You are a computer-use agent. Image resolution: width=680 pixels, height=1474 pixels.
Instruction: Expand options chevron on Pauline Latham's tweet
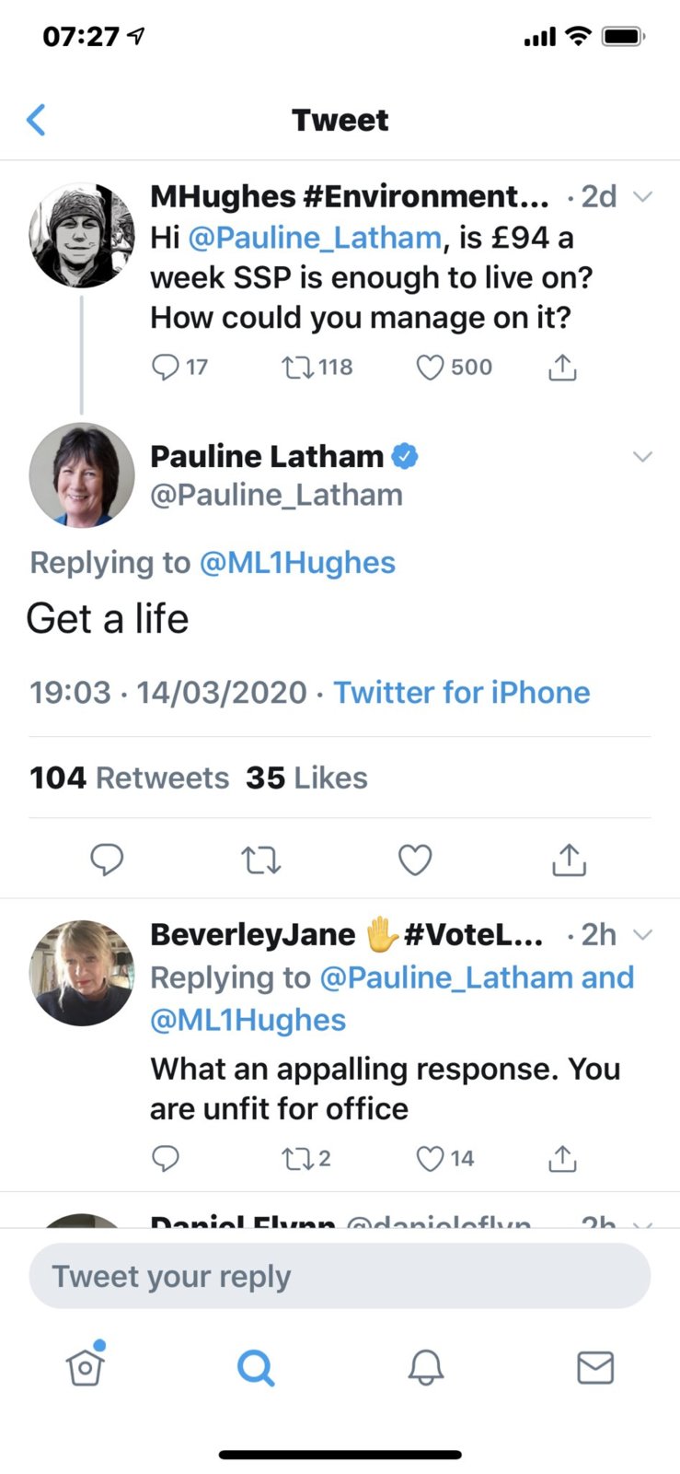[x=643, y=457]
